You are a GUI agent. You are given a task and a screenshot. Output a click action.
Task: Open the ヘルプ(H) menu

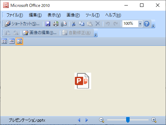(113, 15)
